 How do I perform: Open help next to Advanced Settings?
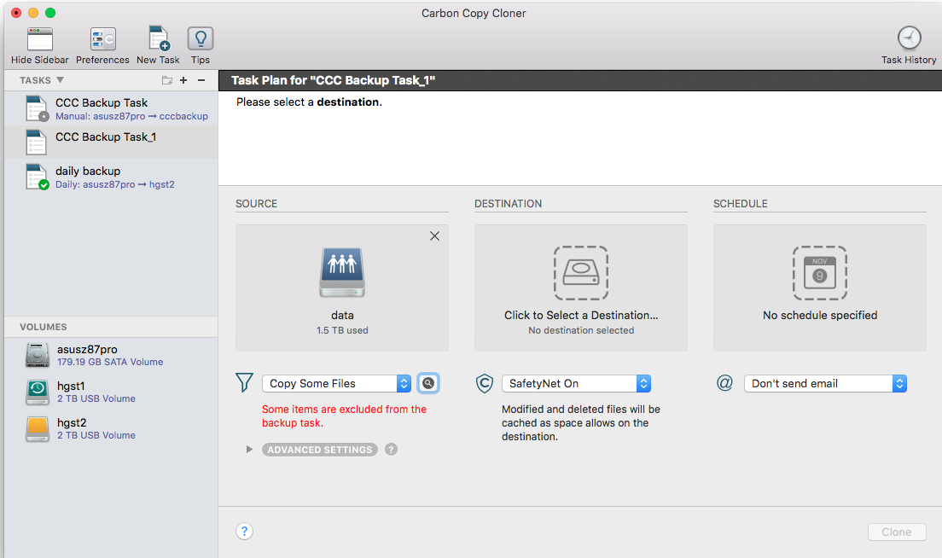tap(391, 450)
